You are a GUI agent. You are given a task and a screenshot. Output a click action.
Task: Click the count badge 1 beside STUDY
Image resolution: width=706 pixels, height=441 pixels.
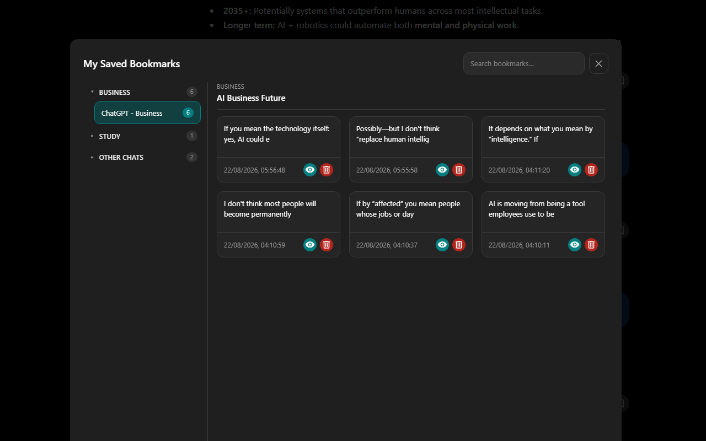[x=192, y=136]
